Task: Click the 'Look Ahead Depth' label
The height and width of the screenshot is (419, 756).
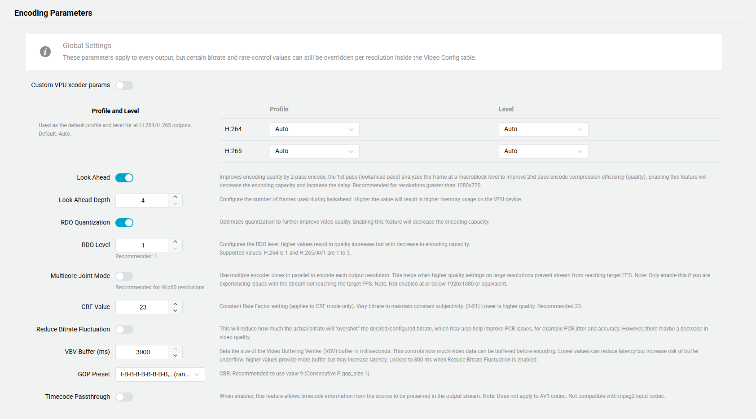Action: [x=84, y=200]
